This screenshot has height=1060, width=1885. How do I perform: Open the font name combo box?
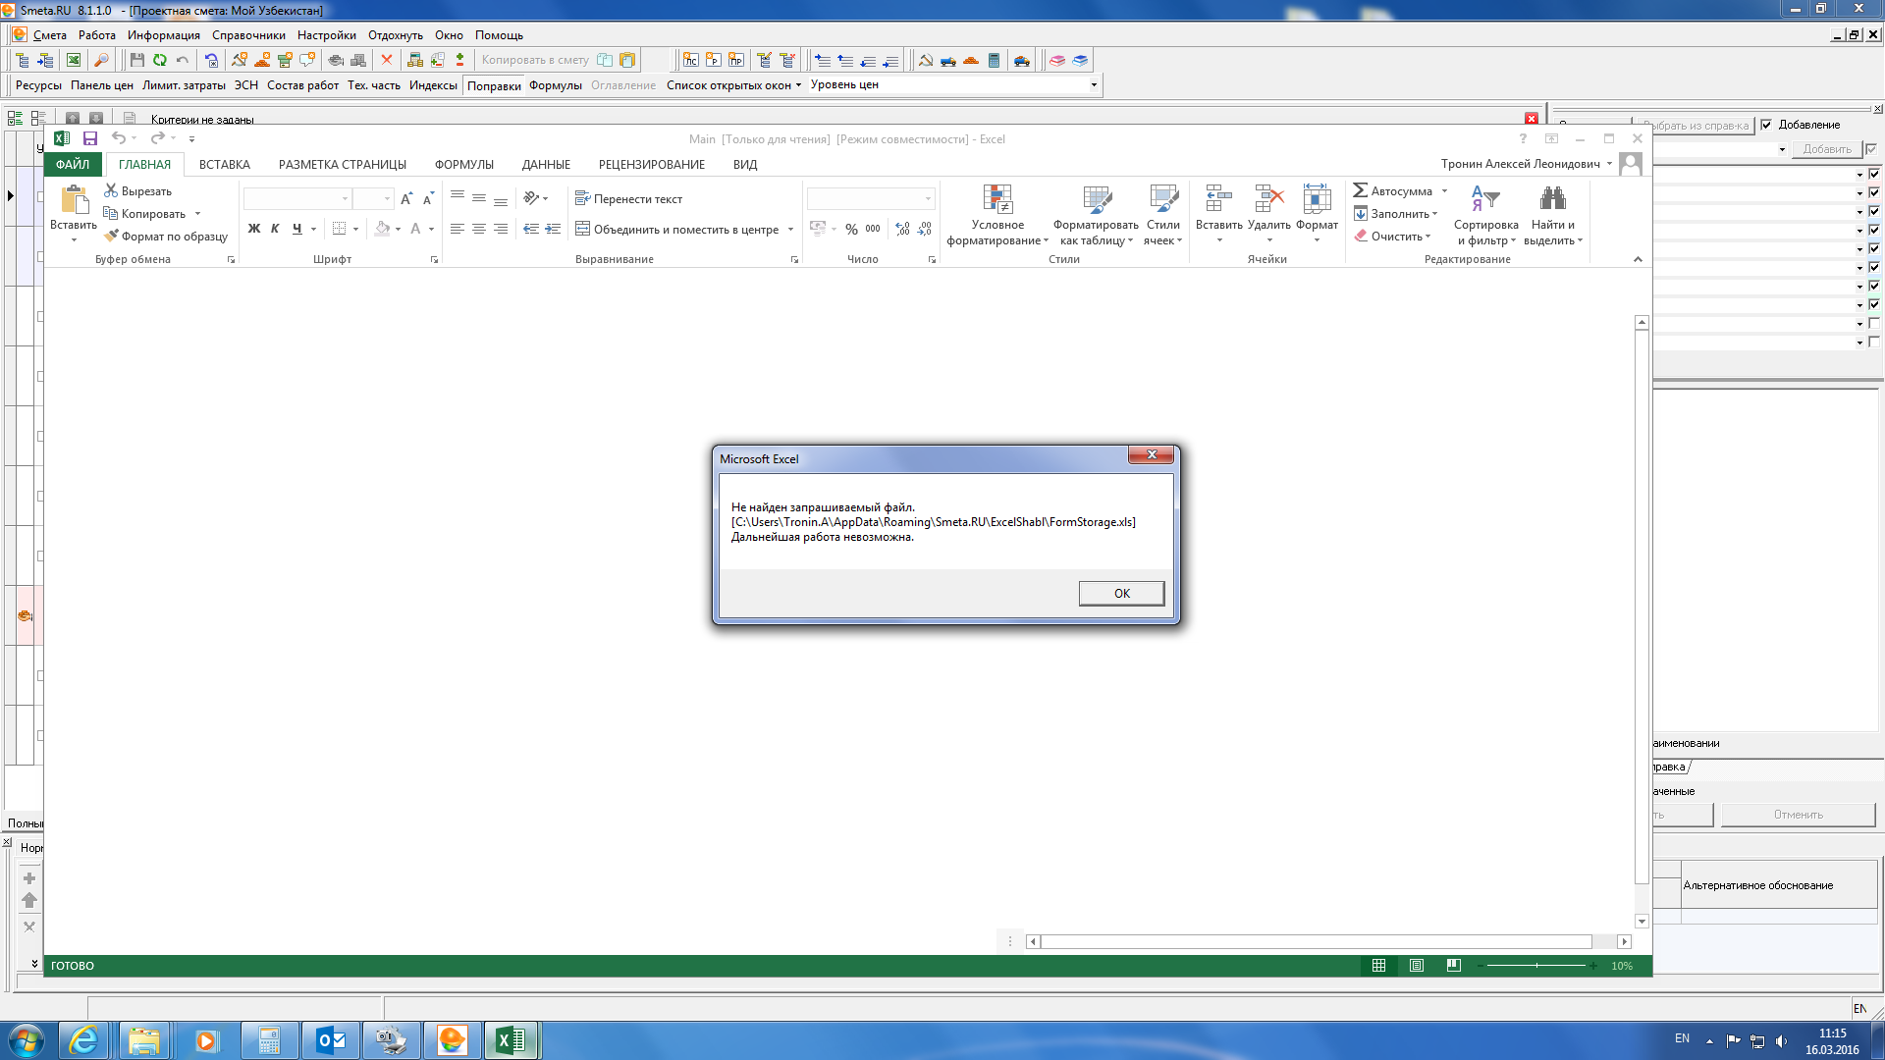click(x=297, y=198)
